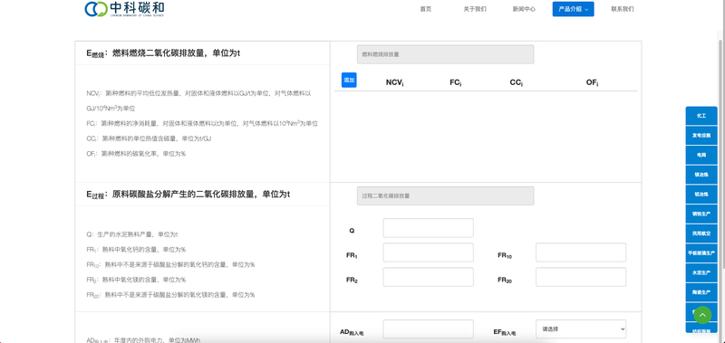The width and height of the screenshot is (725, 343).
Task: Select 发电设施 in the side panel
Action: click(x=701, y=136)
